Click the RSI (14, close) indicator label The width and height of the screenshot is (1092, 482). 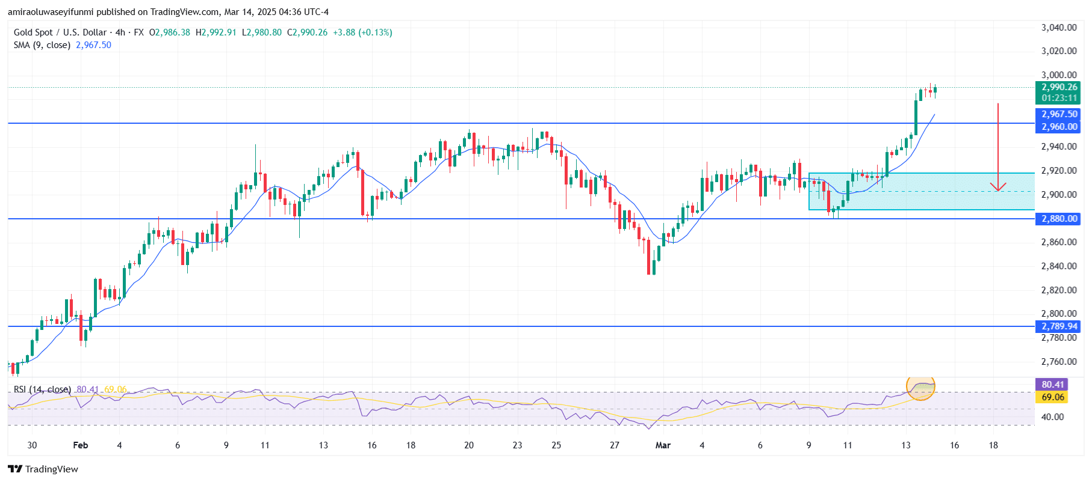(42, 389)
